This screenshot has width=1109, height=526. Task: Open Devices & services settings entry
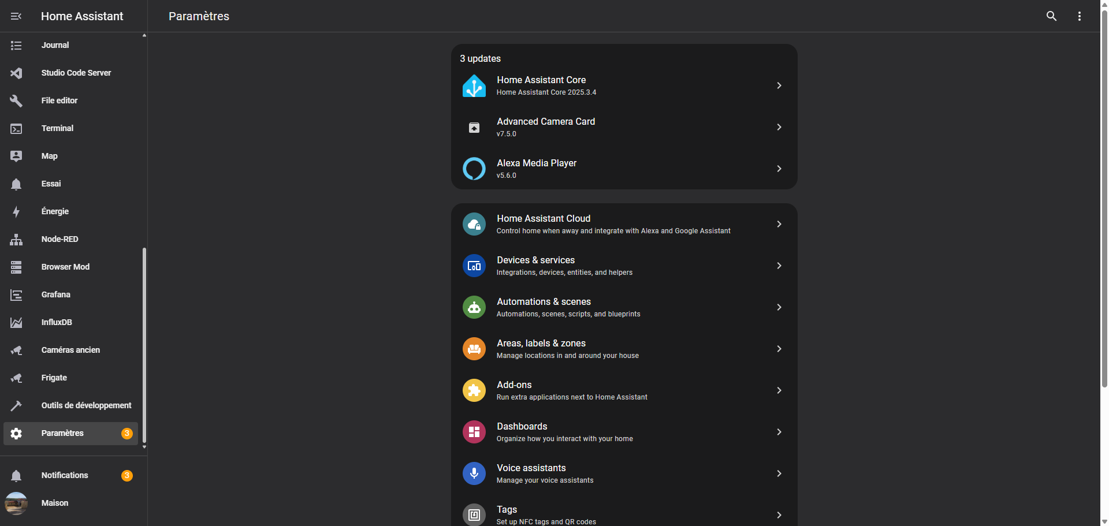tap(624, 266)
